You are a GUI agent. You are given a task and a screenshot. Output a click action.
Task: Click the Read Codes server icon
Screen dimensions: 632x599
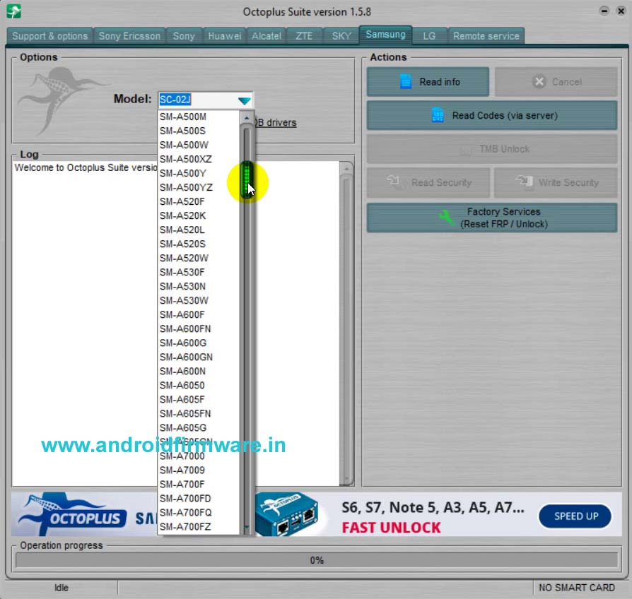(438, 115)
